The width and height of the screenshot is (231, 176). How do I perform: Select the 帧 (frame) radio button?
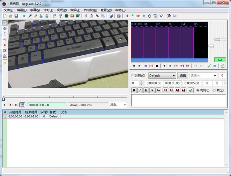[214, 90]
